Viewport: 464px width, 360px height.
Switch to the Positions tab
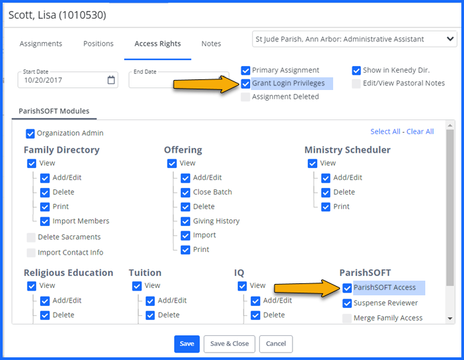98,44
